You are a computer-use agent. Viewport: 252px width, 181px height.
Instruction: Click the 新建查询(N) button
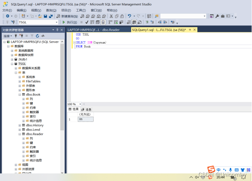[x=67, y=16]
